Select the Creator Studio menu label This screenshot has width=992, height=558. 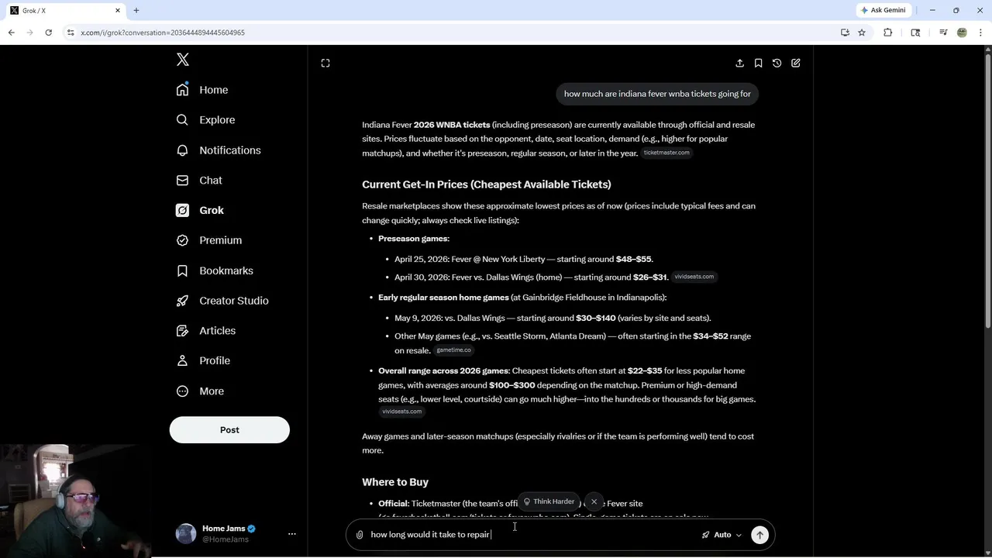coord(234,301)
